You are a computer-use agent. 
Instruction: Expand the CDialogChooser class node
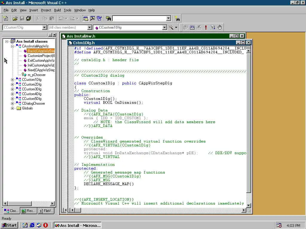[x=13, y=103]
